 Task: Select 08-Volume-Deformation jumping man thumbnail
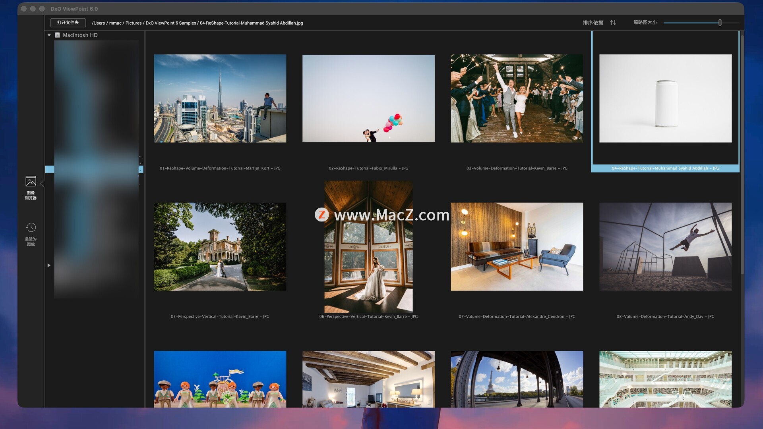665,246
